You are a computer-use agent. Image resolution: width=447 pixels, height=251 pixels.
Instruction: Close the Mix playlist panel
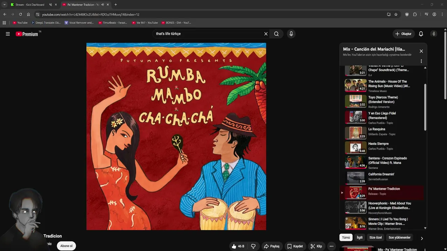[421, 51]
